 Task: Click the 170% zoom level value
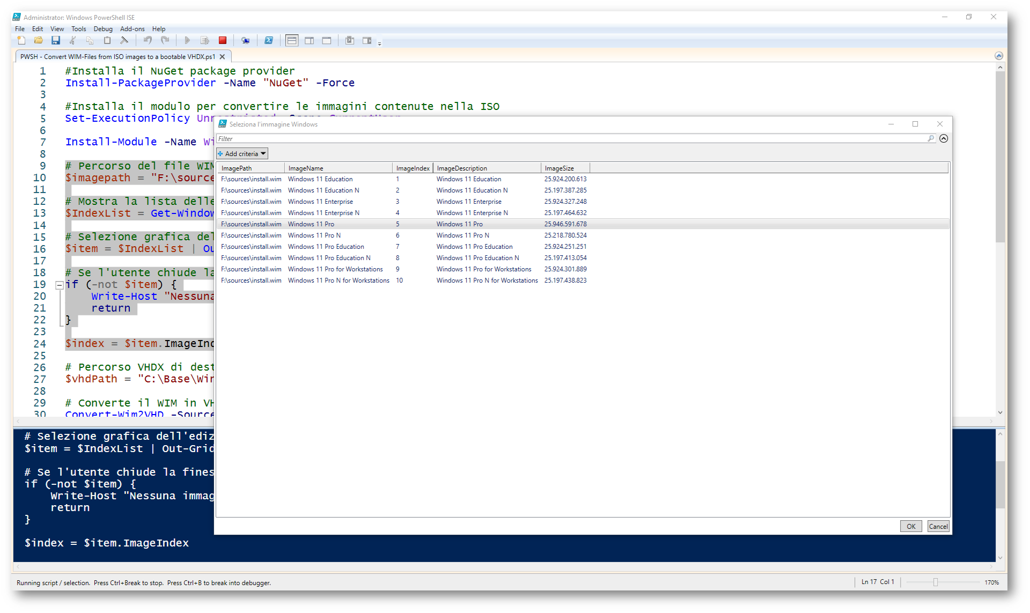(992, 582)
